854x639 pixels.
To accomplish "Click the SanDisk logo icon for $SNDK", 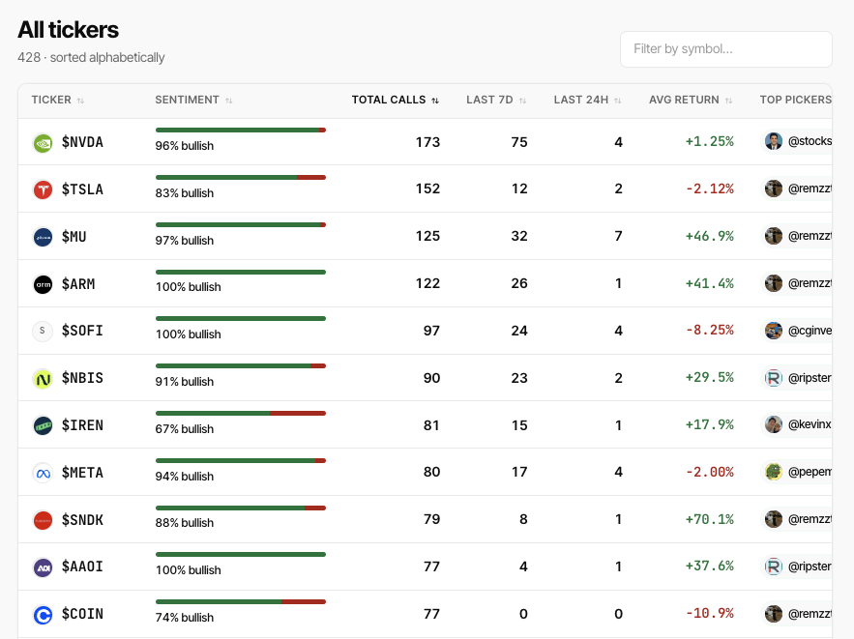I will click(43, 520).
